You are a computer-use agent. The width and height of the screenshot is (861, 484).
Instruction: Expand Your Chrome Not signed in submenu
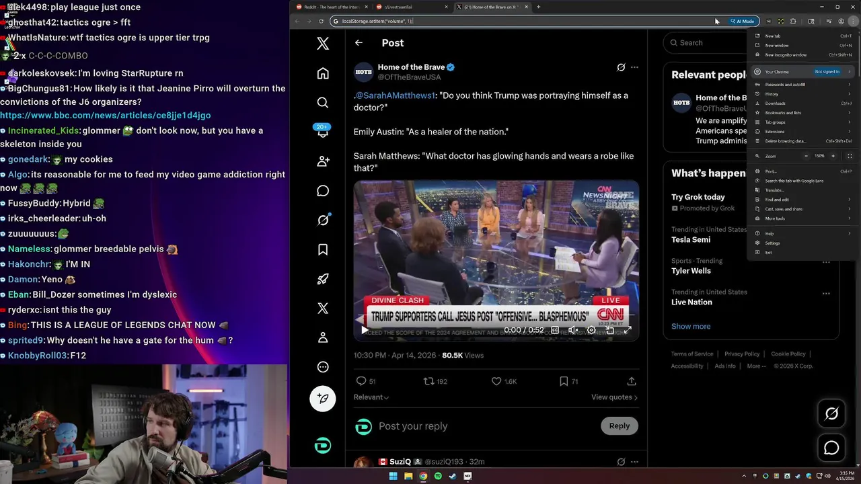(803, 72)
